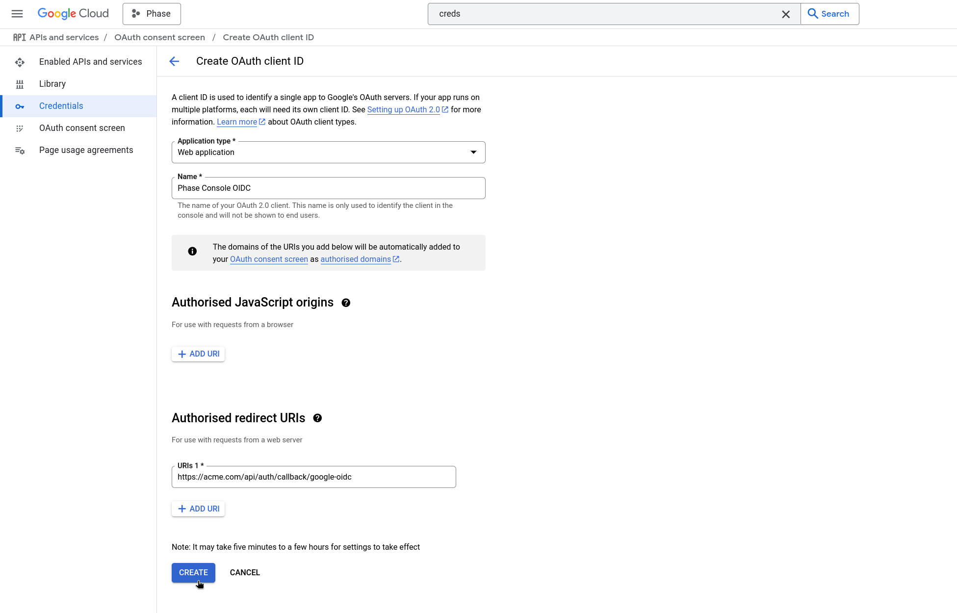Click the Search magnifier icon

[813, 14]
